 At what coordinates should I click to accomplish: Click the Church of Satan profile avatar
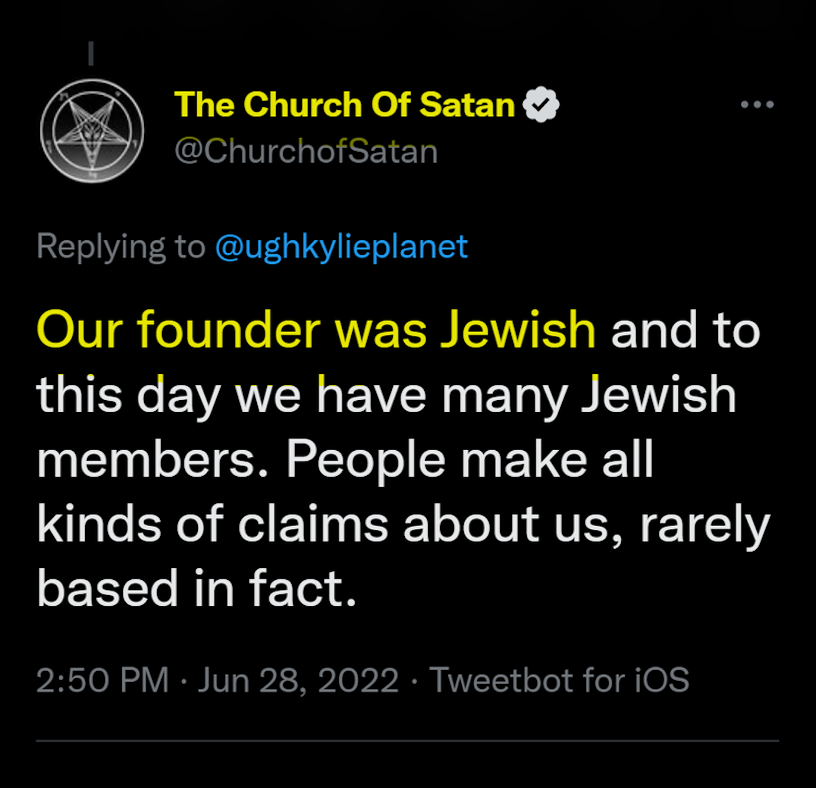(92, 130)
